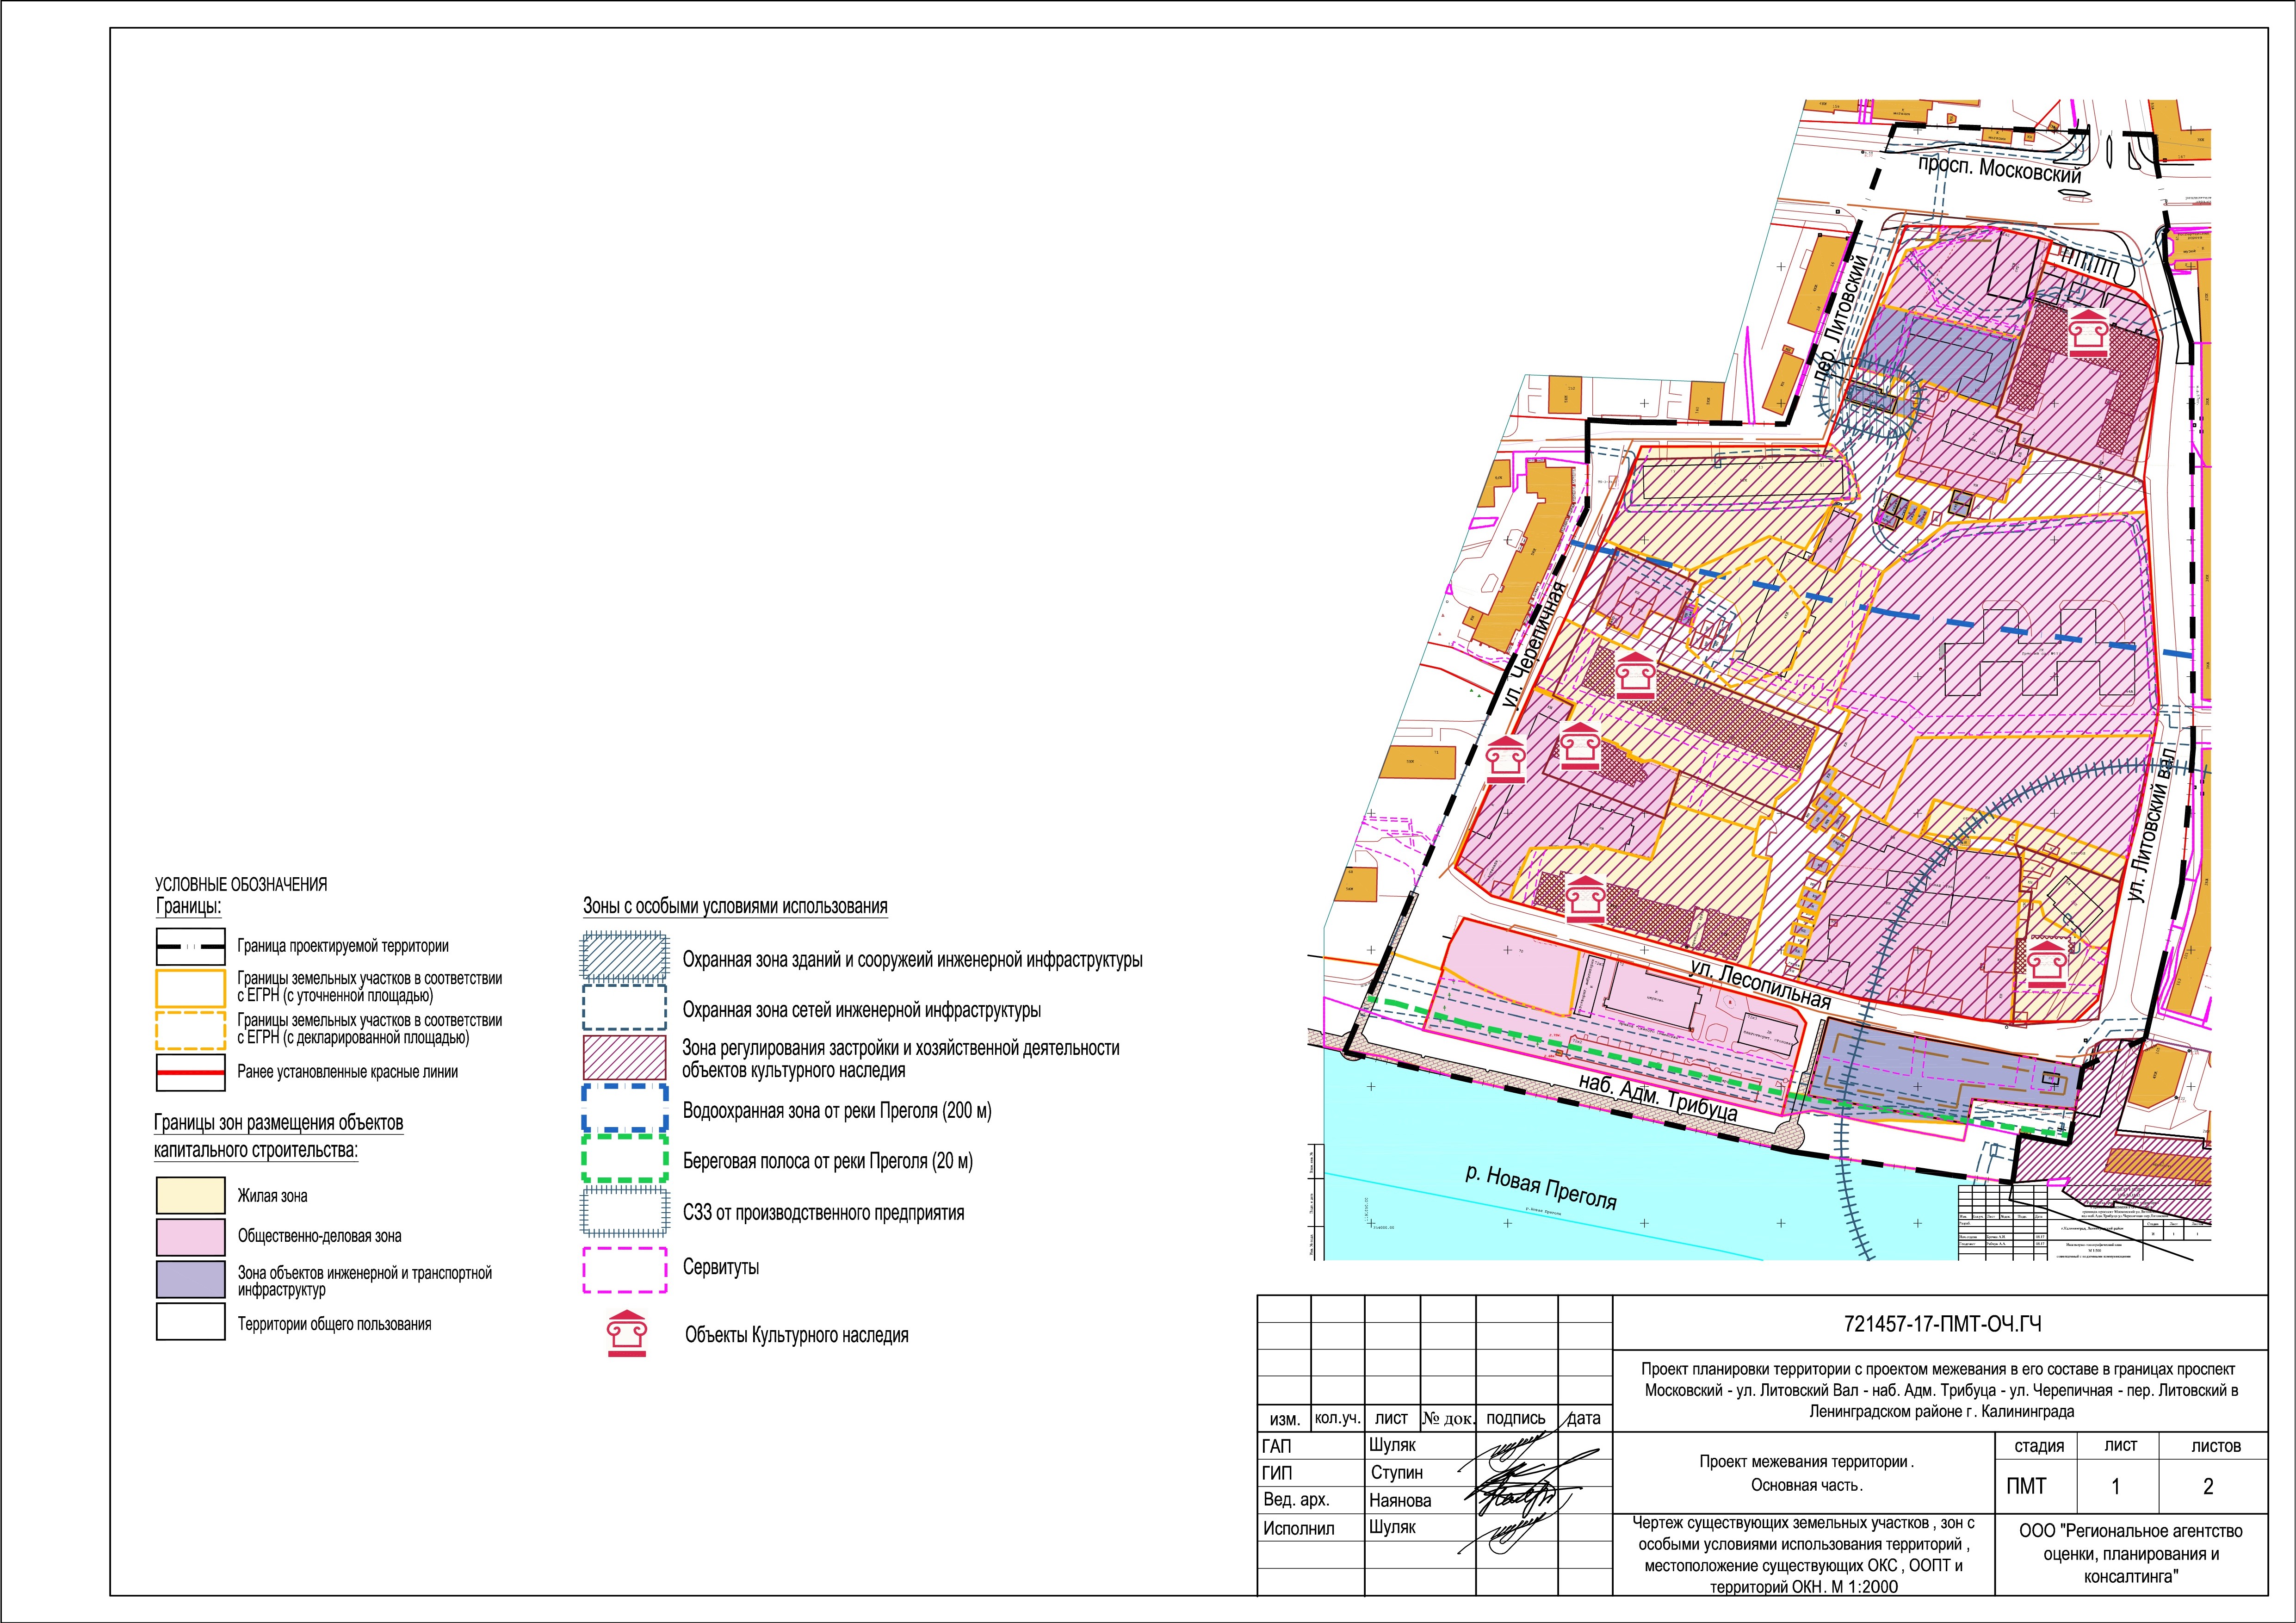Screen dimensions: 2296x1623
Task: Click the green dashed Береговая полоса legend box
Action: (625, 1159)
